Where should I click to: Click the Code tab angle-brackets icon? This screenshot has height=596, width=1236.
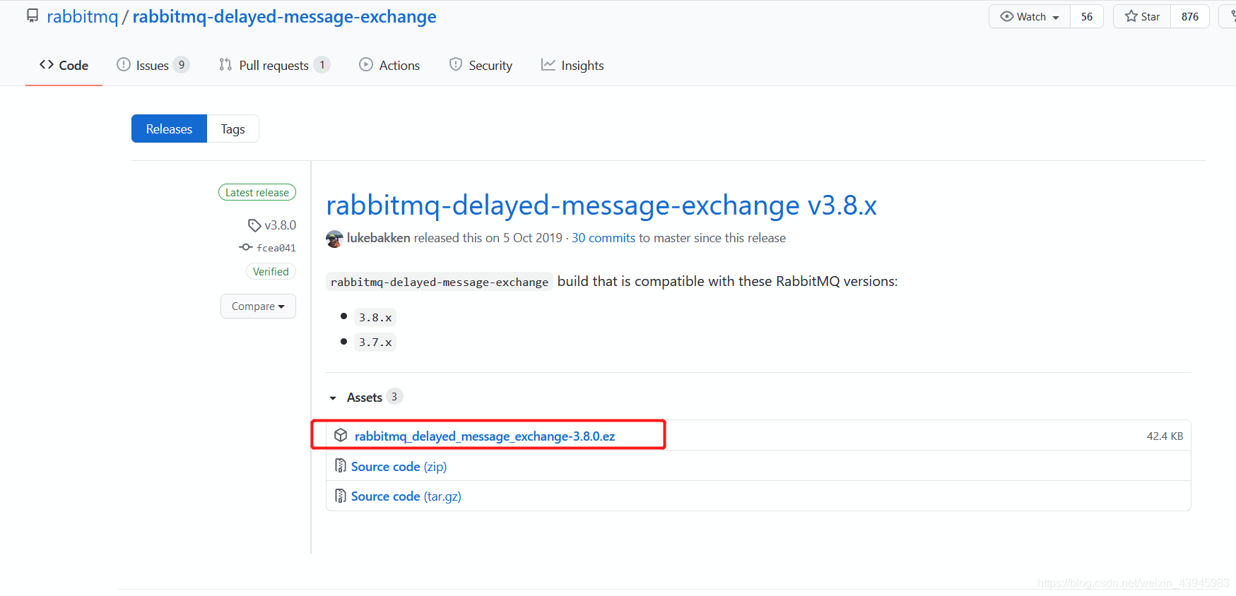[47, 65]
